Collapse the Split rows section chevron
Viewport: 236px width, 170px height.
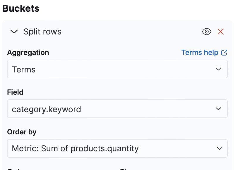(14, 32)
